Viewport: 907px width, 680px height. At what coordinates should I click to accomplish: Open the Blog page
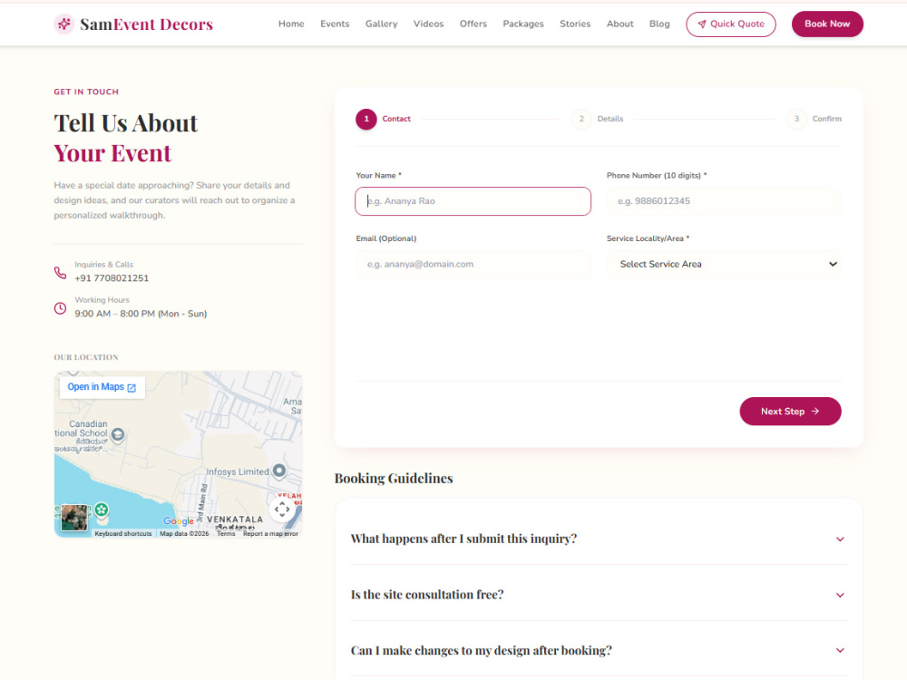pyautogui.click(x=659, y=24)
